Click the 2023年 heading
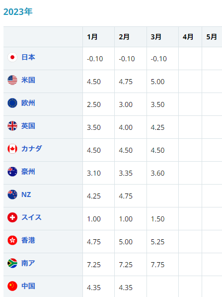The image size is (222, 297). pyautogui.click(x=18, y=12)
